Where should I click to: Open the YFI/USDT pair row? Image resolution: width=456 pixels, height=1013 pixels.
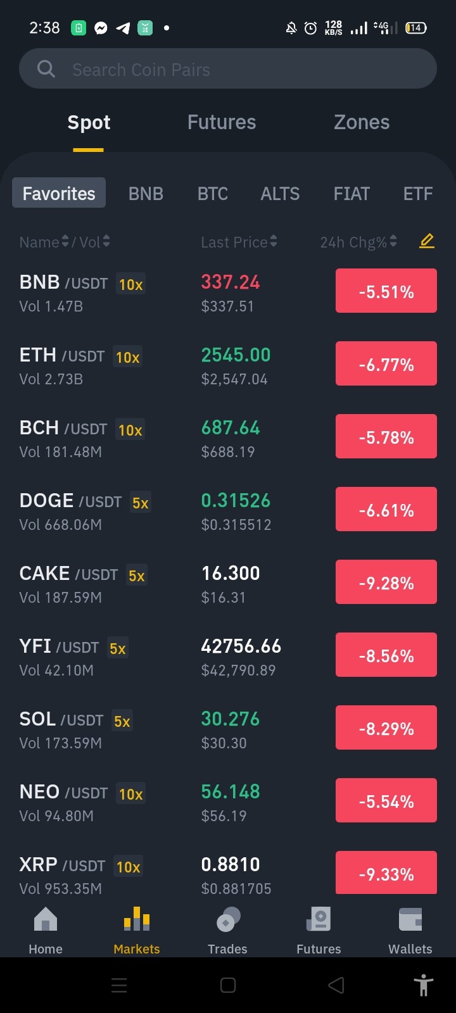pos(228,657)
